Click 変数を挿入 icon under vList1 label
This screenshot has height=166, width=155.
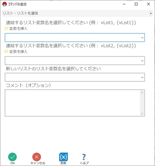[6, 28]
